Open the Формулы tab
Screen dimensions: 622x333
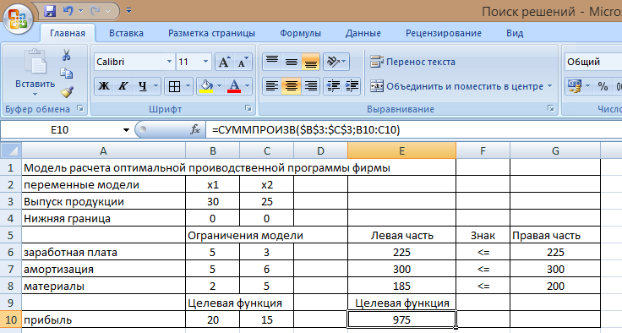300,33
